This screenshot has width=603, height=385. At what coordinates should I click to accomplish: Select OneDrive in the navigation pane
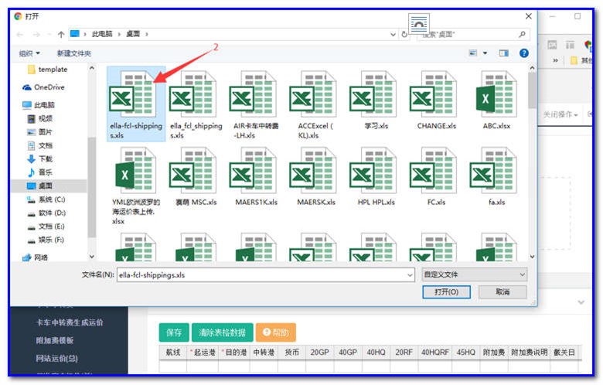[x=48, y=87]
